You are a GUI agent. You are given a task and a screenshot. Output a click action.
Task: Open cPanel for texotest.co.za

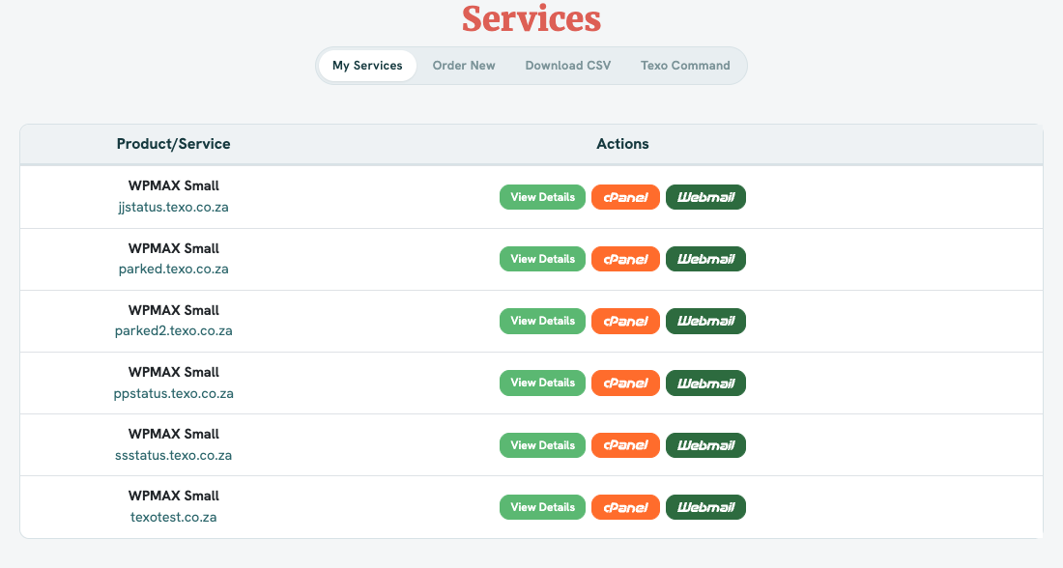pos(626,507)
